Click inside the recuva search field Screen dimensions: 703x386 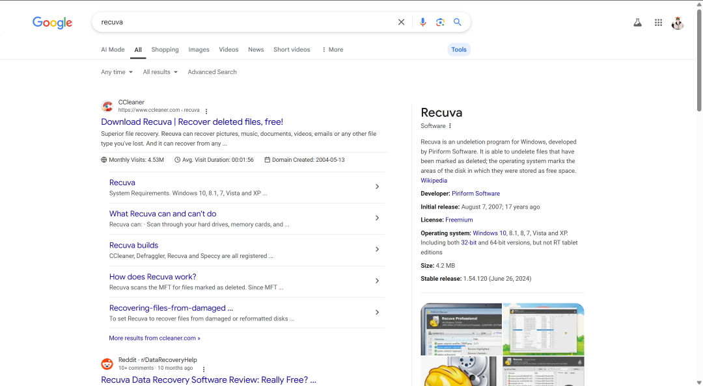point(244,22)
